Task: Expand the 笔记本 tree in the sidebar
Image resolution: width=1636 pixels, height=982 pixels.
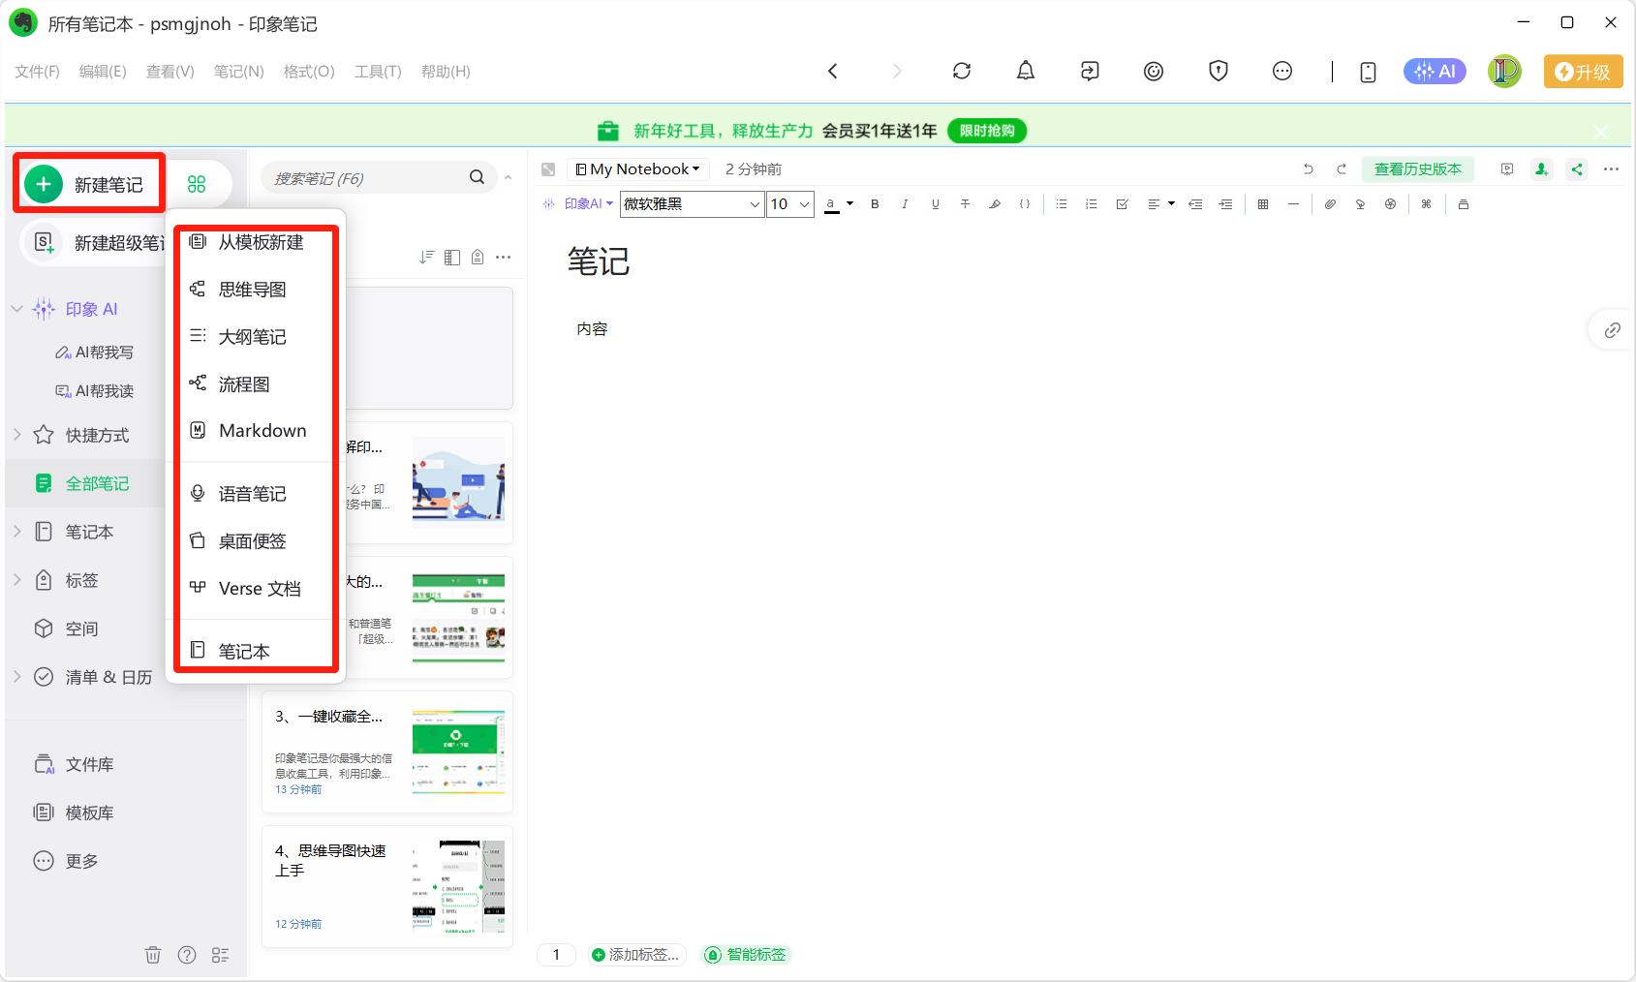Action: (17, 532)
